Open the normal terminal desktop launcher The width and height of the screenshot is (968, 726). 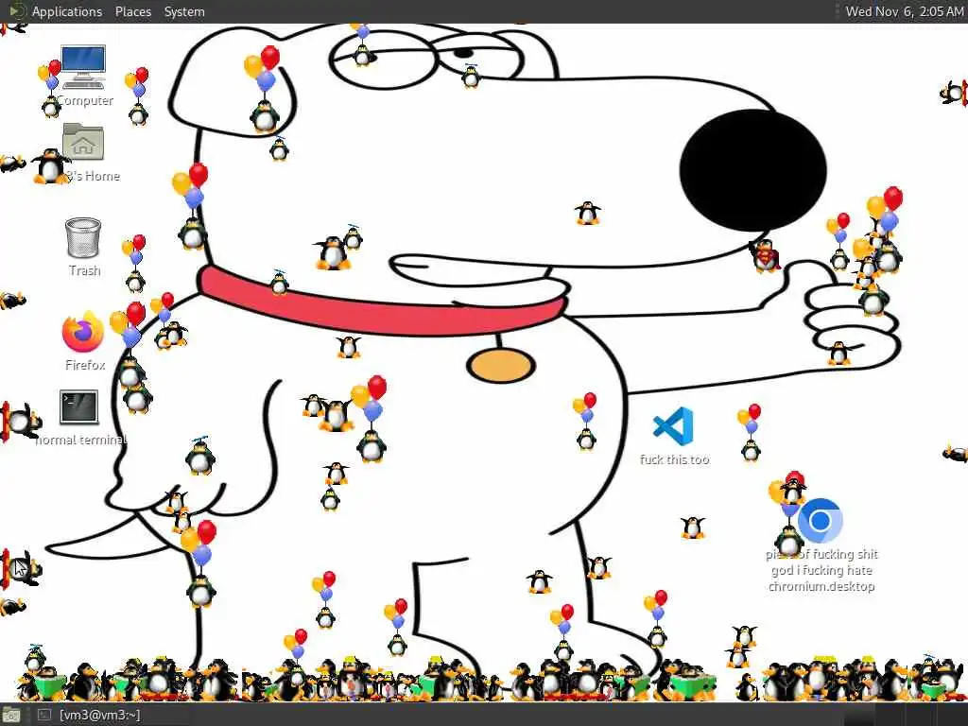coord(79,406)
